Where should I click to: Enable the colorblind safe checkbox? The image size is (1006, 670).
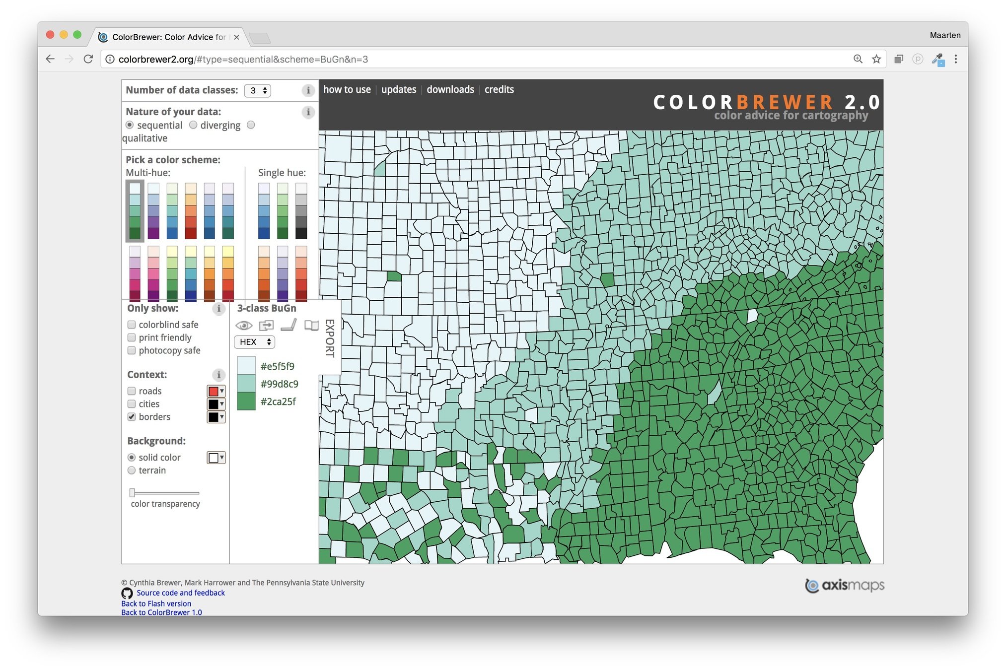tap(132, 325)
